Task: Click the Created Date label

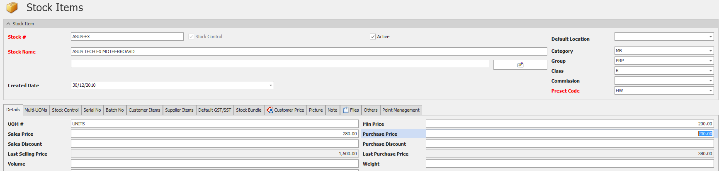Action: tap(23, 85)
